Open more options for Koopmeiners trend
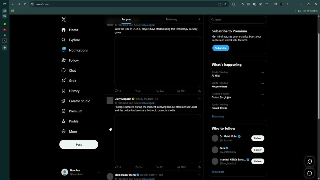The width and height of the screenshot is (320, 180). pyautogui.click(x=262, y=83)
